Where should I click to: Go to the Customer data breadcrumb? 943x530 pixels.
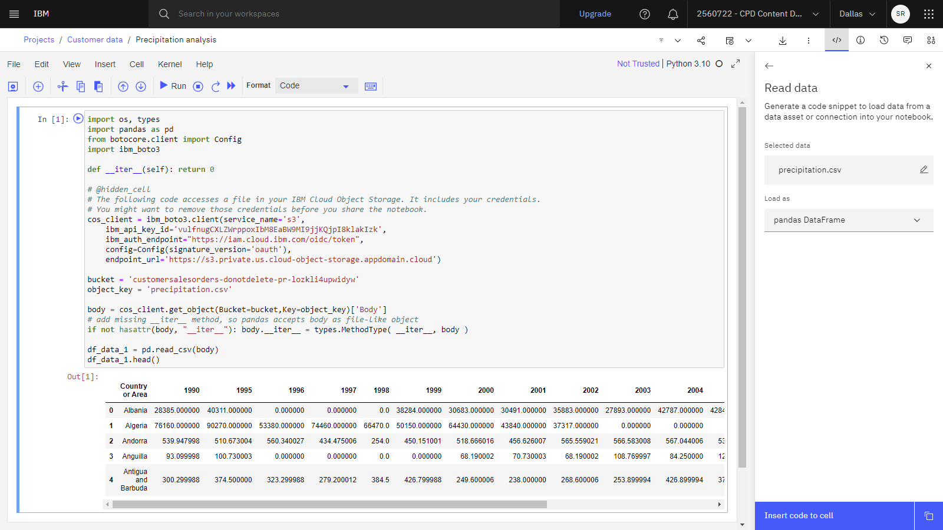95,39
